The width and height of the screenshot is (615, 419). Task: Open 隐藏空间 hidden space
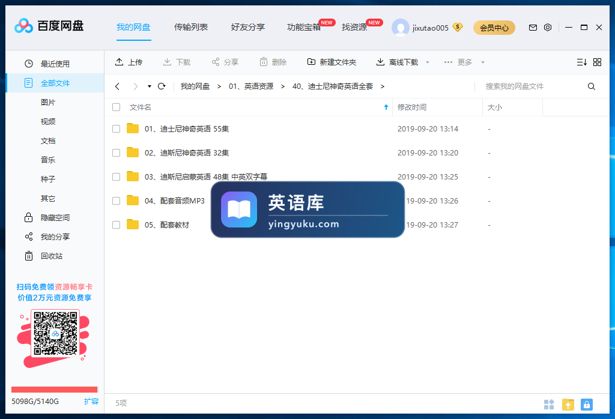coord(55,217)
